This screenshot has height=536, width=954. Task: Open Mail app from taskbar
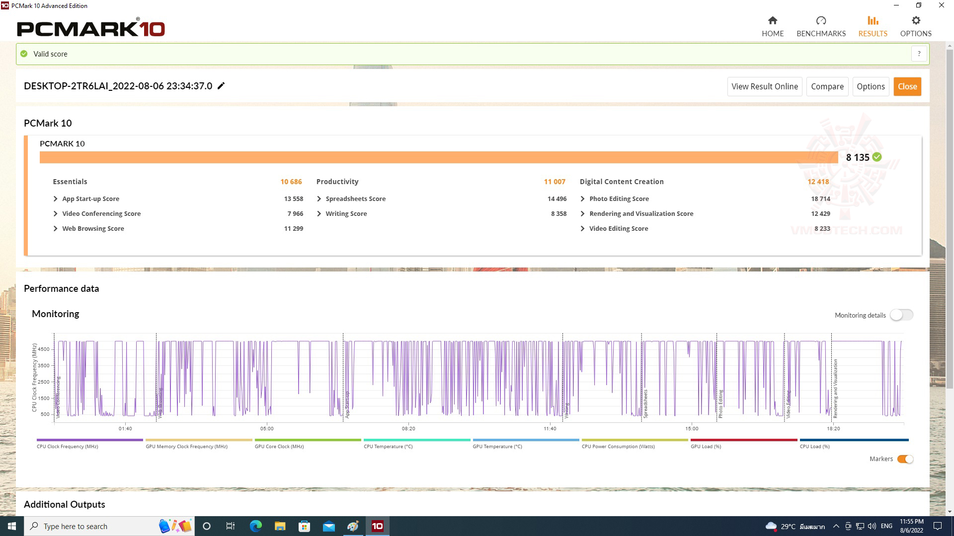click(x=328, y=526)
